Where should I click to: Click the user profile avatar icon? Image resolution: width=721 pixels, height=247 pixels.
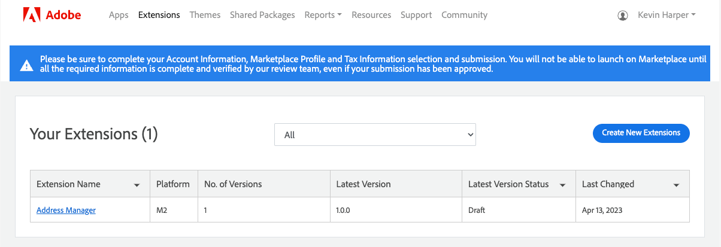(x=623, y=15)
